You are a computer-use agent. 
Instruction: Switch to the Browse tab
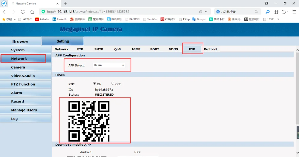20,41
